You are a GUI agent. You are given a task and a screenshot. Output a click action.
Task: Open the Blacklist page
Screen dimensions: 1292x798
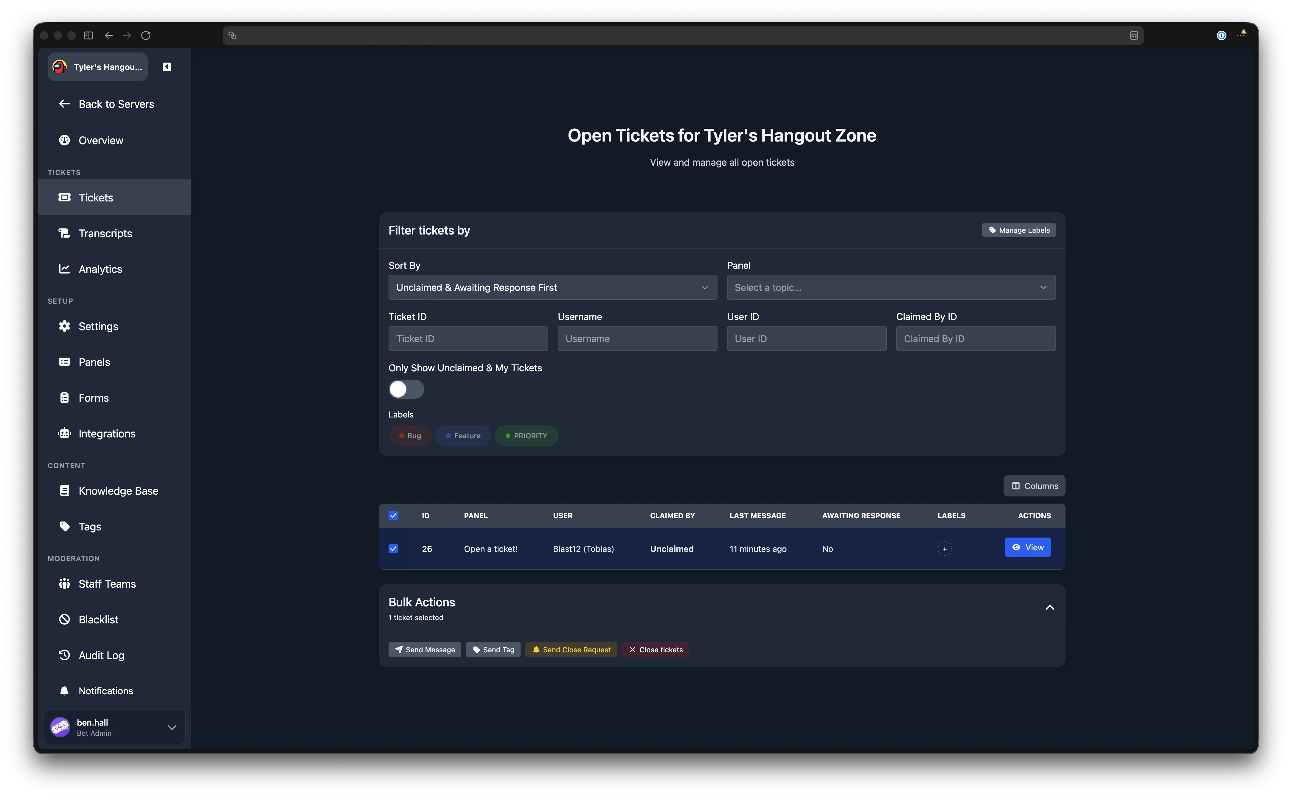[x=114, y=620]
